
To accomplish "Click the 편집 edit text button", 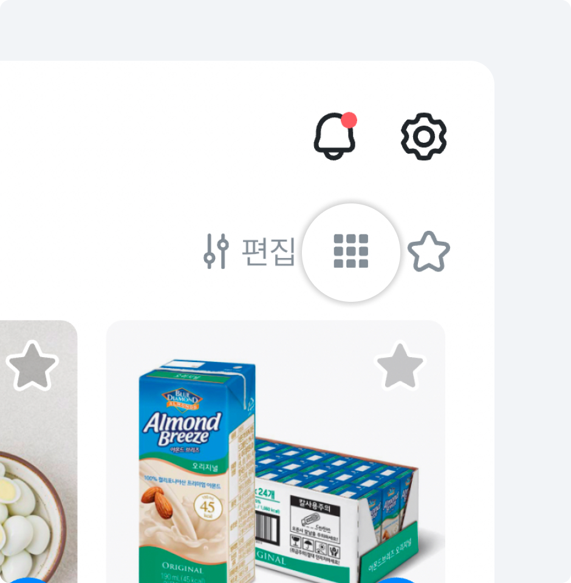I will click(x=268, y=251).
